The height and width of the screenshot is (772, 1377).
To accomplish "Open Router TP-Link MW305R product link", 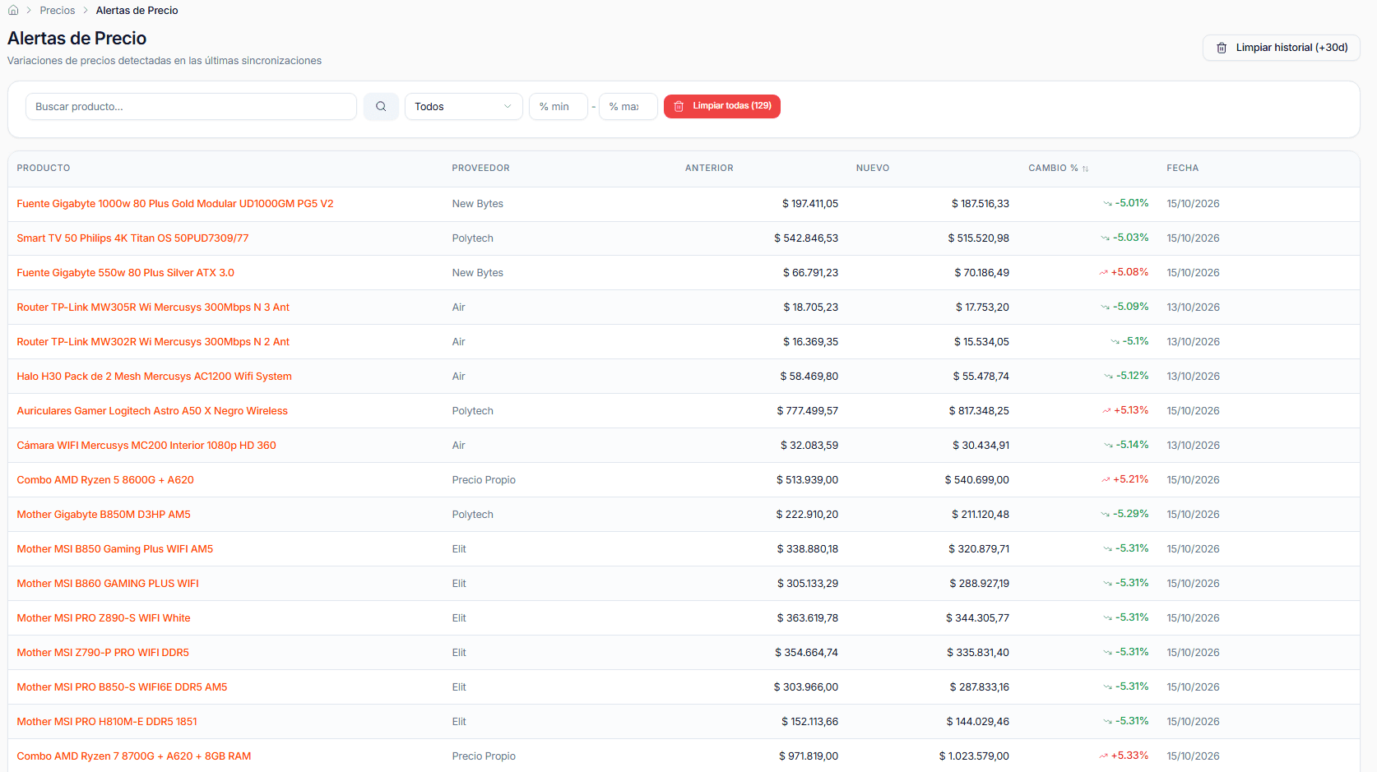I will [153, 307].
